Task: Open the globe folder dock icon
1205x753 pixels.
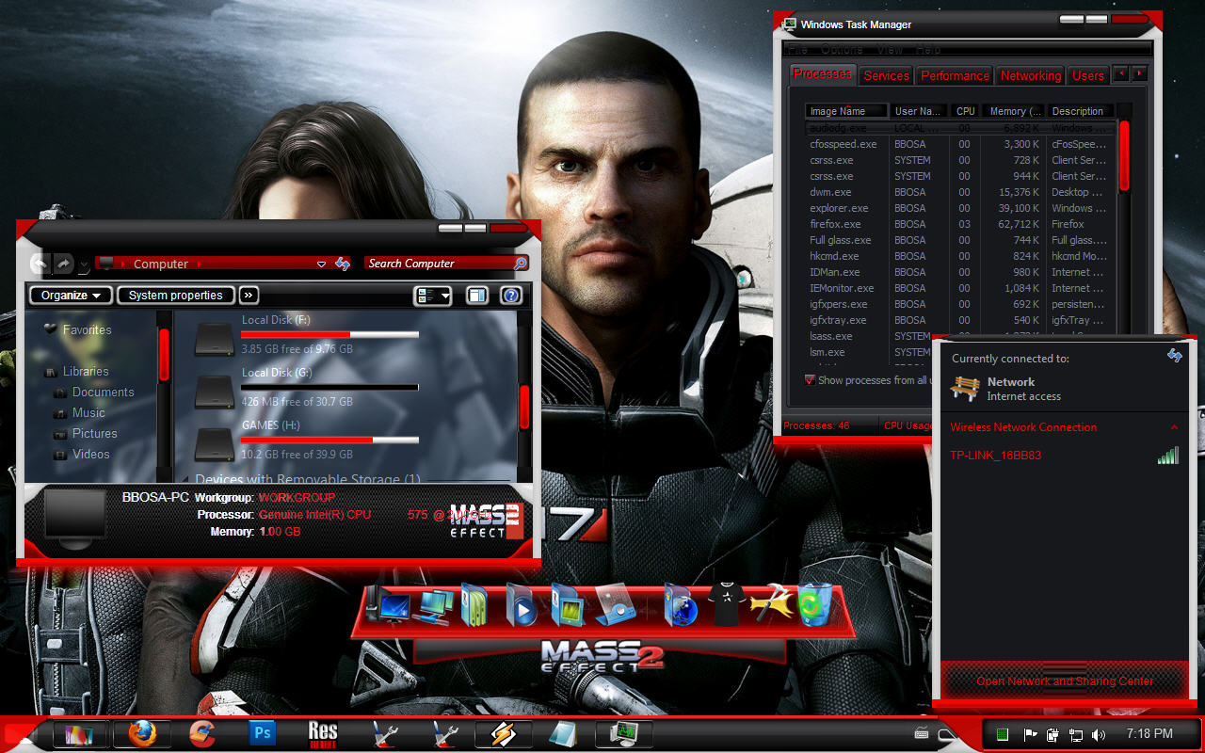Action: pos(681,606)
